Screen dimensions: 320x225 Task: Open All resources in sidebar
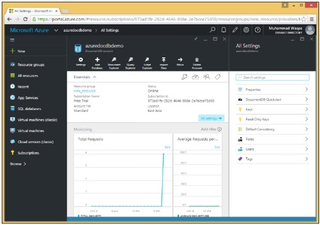click(x=24, y=76)
